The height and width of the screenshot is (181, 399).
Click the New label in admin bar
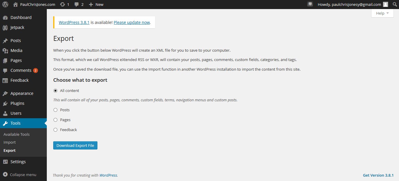(x=99, y=4)
